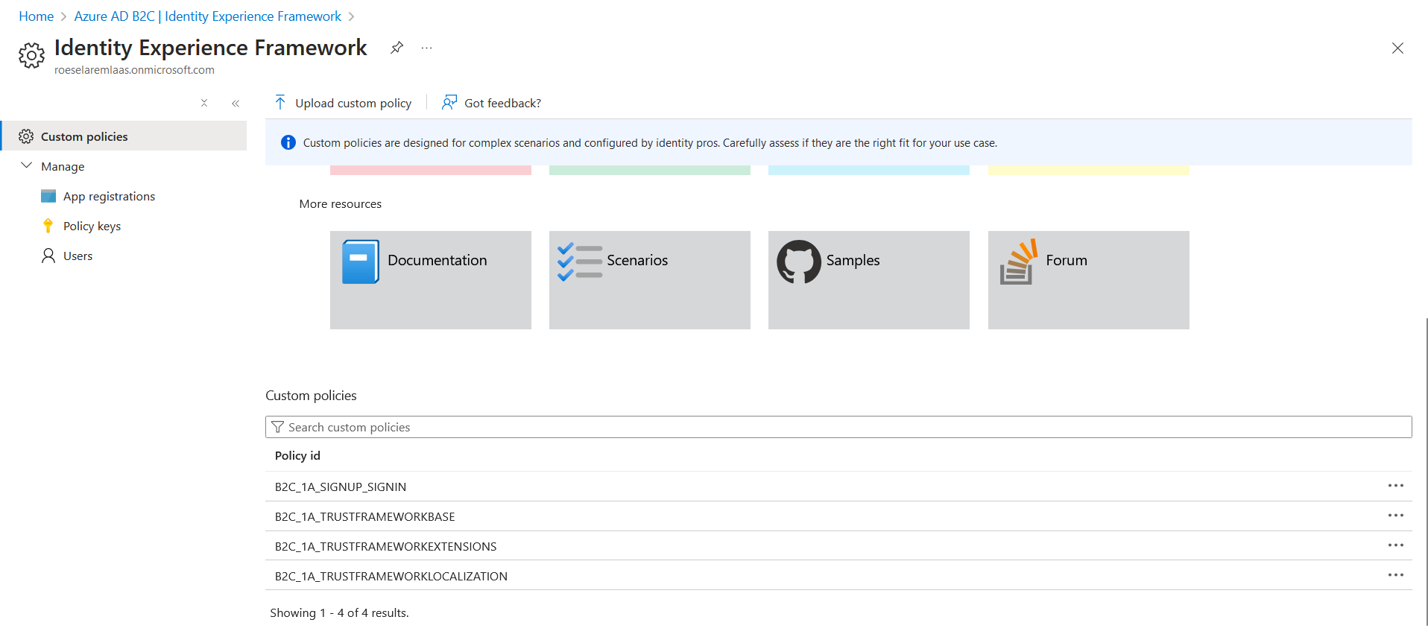
Task: Click the info icon in the banner
Action: (x=288, y=142)
